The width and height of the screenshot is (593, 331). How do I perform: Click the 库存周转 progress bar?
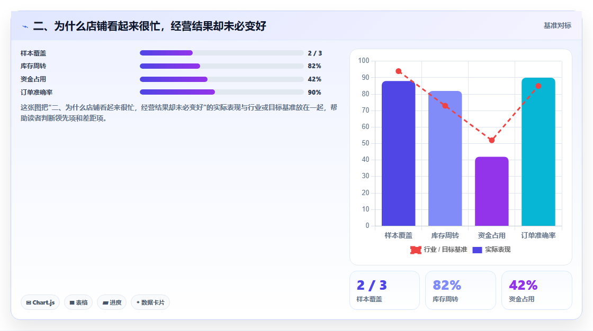[x=222, y=66]
